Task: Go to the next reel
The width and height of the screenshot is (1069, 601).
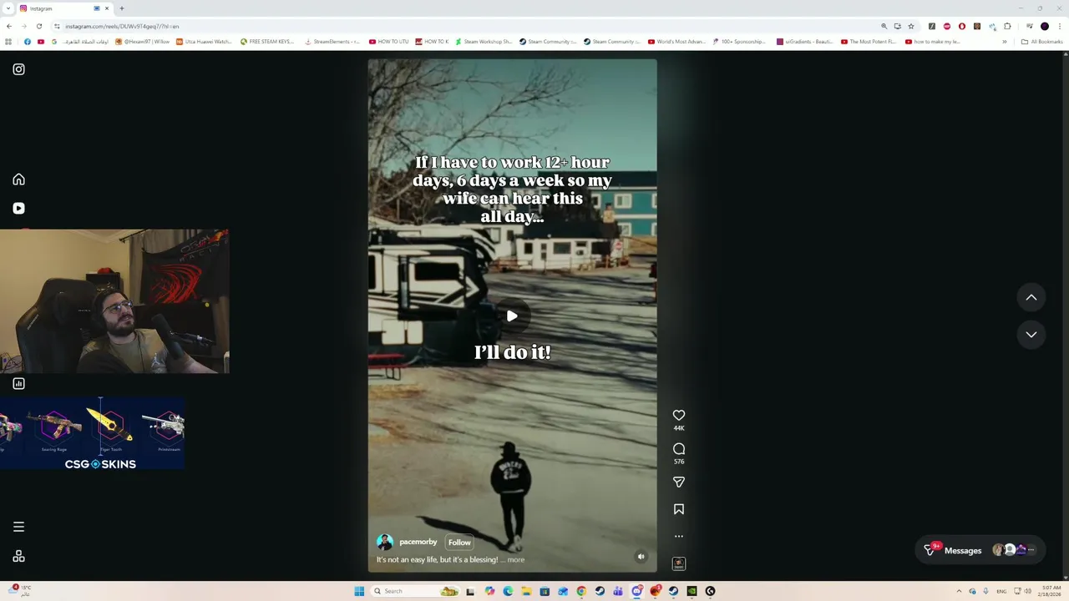Action: coord(1031,334)
